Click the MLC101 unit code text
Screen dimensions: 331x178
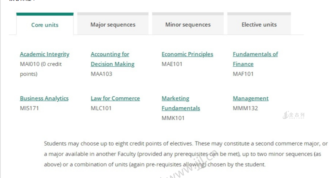coord(101,108)
